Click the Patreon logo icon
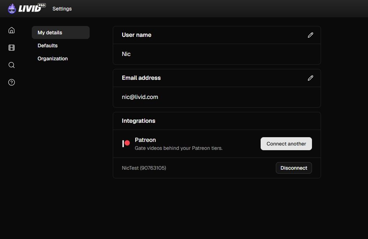 (126, 144)
